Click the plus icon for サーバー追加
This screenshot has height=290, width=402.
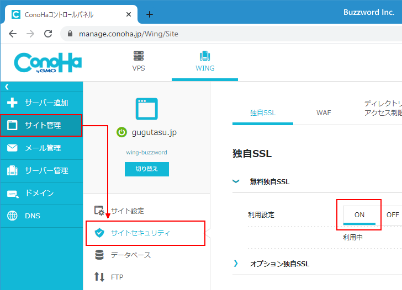coord(12,103)
